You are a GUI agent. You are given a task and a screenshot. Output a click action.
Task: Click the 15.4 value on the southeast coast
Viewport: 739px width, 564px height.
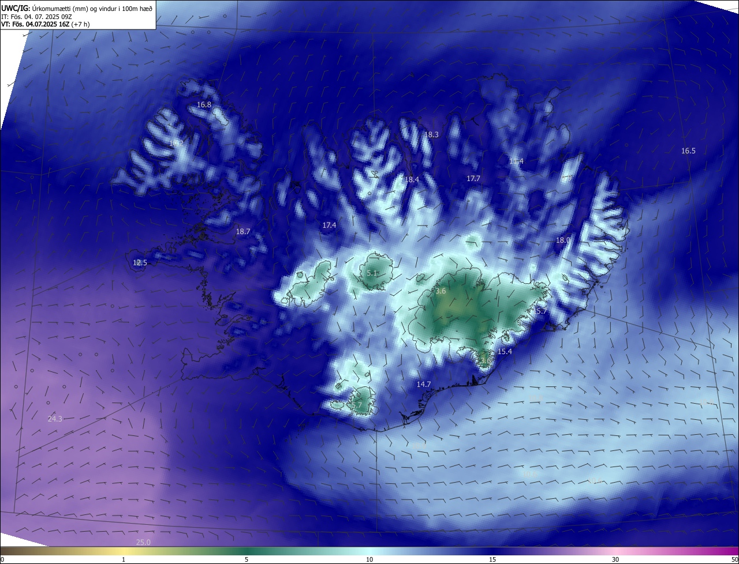tap(505, 351)
